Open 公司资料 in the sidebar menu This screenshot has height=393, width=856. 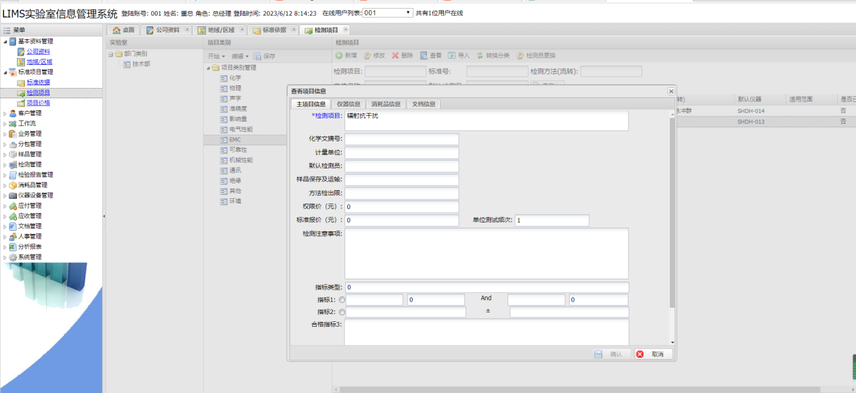coord(38,51)
